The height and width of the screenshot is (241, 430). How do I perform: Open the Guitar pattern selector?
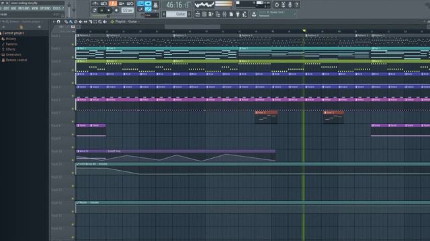click(177, 14)
